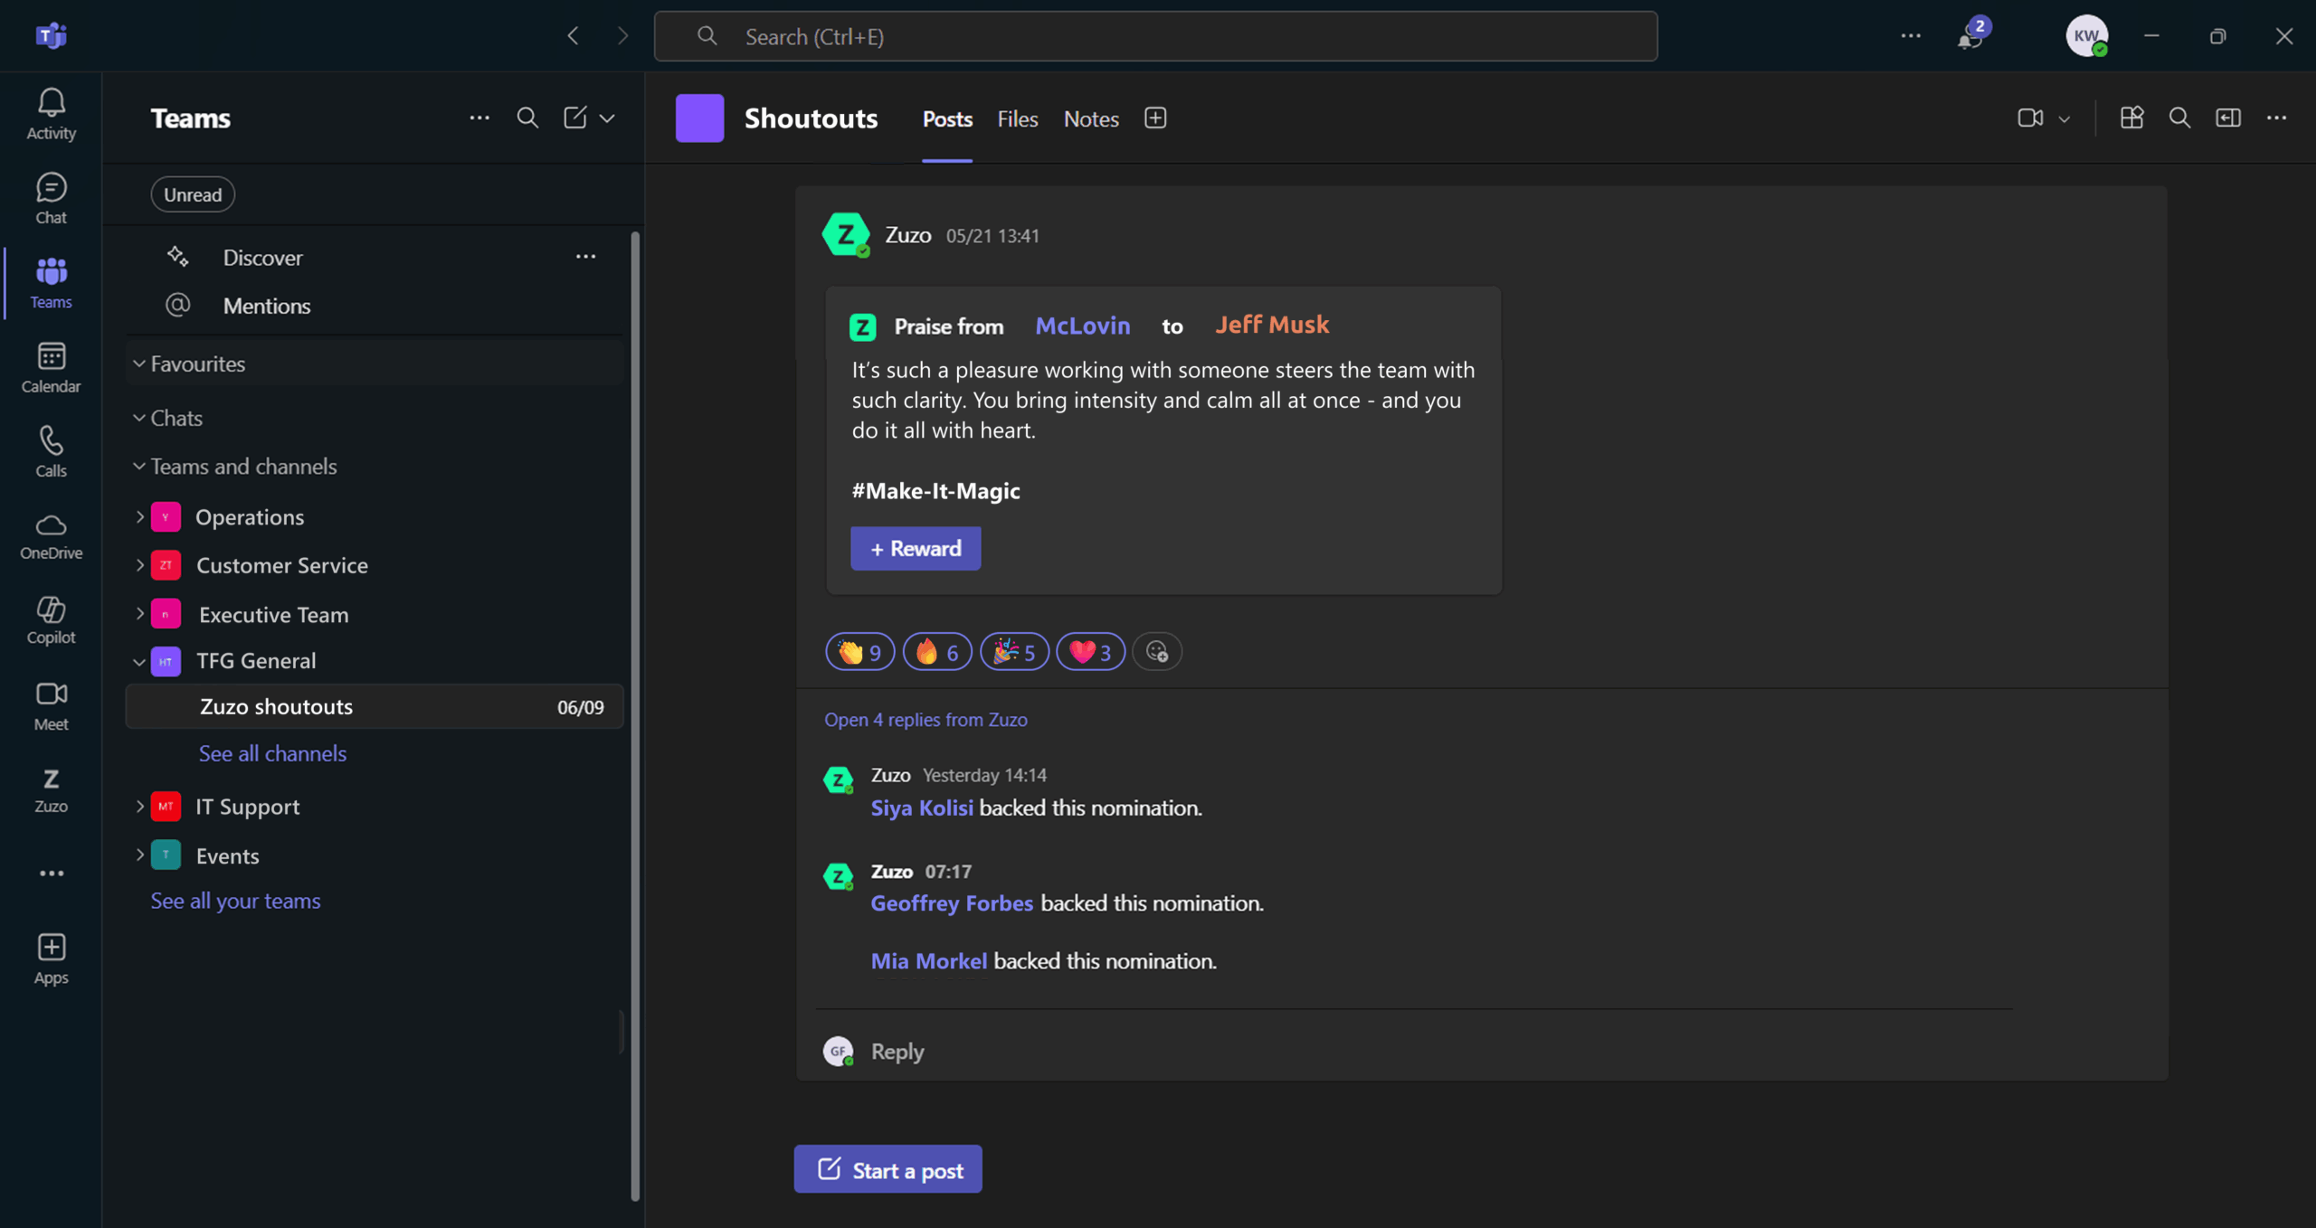Screen dimensions: 2316x1228
Task: Open Teams panel more options ellipsis
Action: coord(479,118)
